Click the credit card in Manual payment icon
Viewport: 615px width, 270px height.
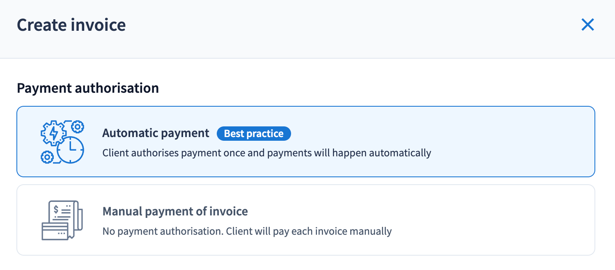[x=55, y=231]
